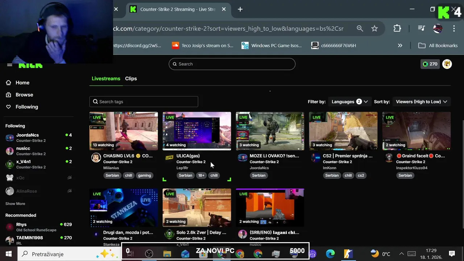The height and width of the screenshot is (261, 464).
Task: Click x_V4n1 avatar in Following list
Action: coord(10,164)
